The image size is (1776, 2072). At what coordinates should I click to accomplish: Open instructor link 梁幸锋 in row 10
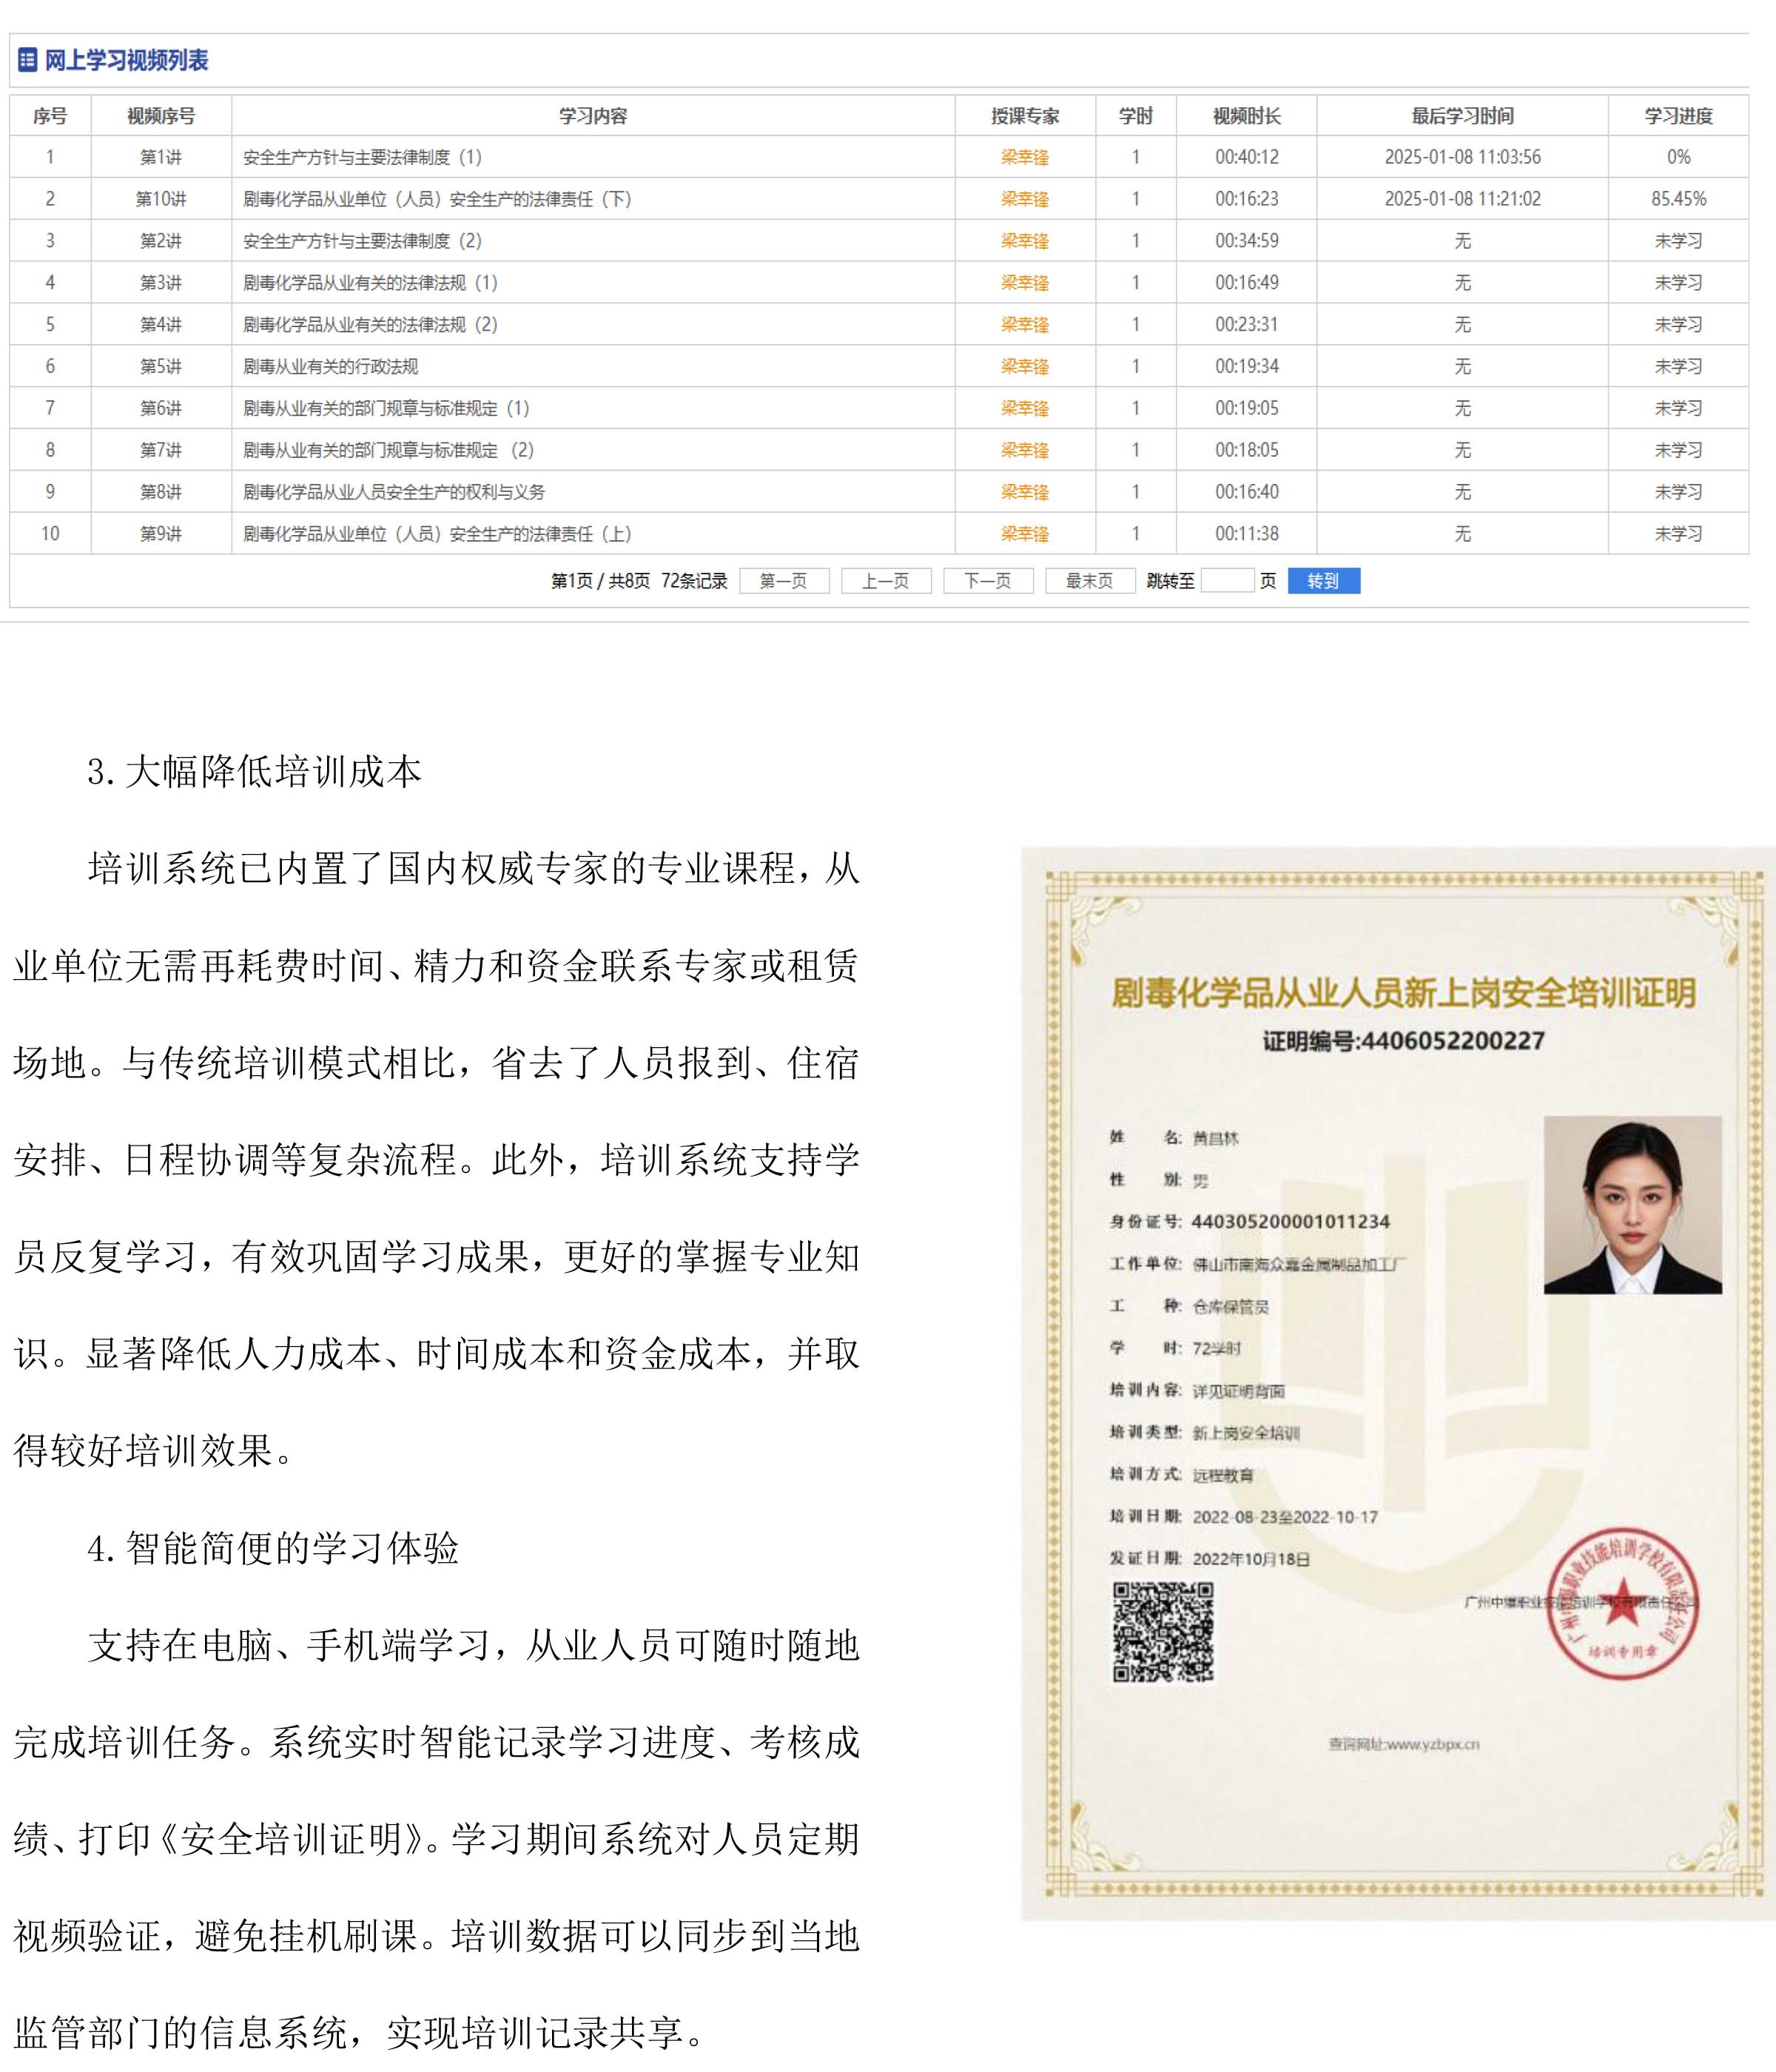1025,534
